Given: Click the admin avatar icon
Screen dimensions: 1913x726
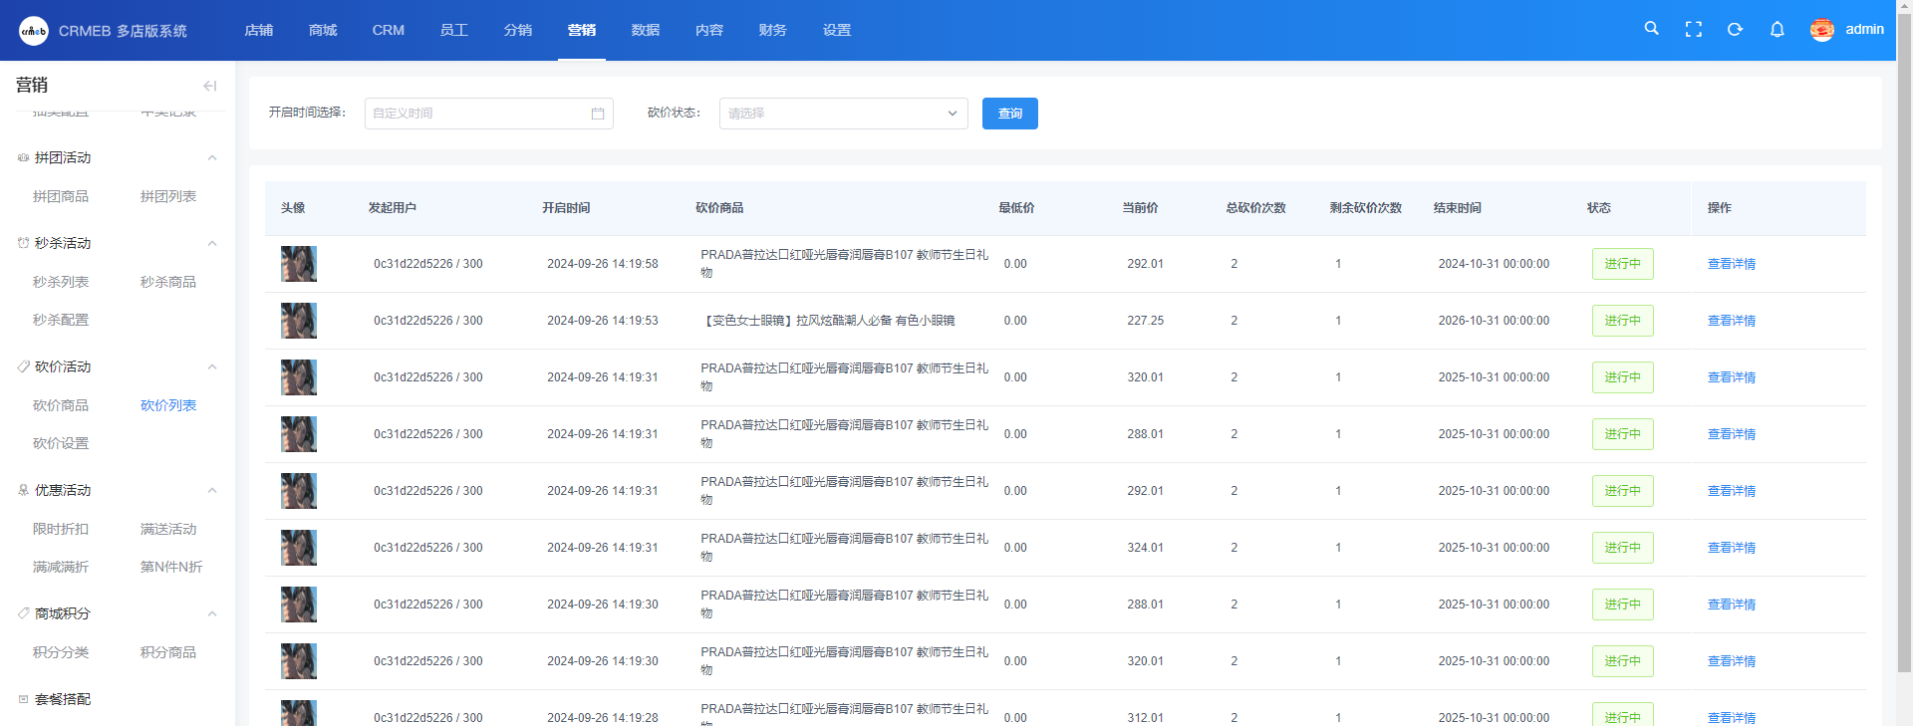Looking at the screenshot, I should coord(1821,30).
